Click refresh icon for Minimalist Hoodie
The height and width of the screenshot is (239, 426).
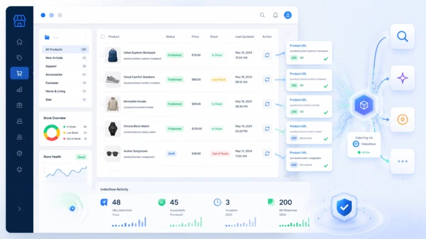click(267, 104)
